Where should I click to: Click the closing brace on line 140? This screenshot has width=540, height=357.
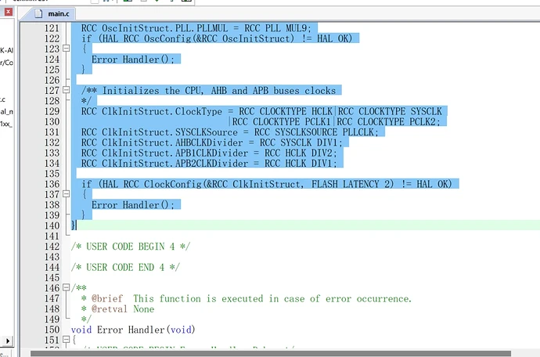(74, 225)
